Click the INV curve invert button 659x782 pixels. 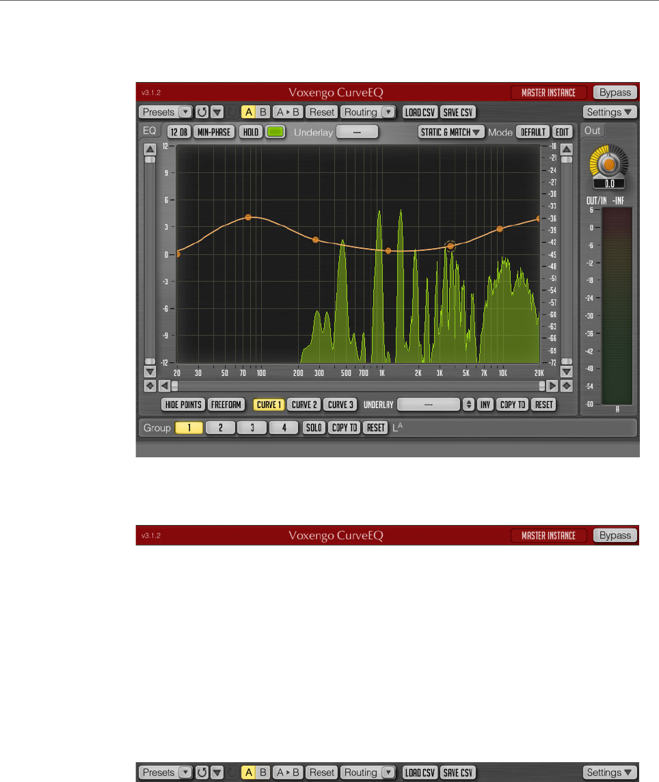[485, 405]
